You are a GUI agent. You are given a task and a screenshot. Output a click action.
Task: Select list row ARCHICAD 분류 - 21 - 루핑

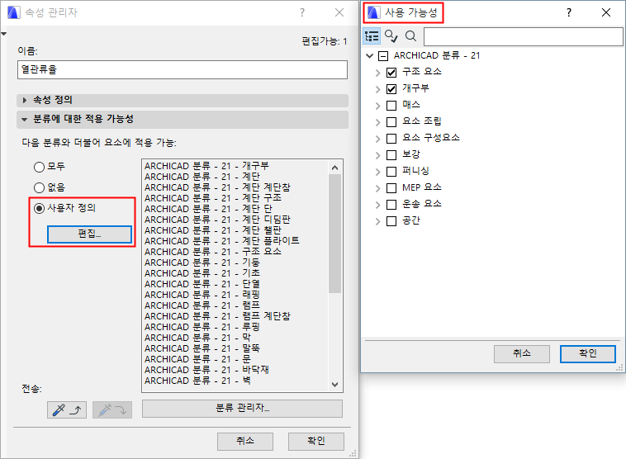235,327
